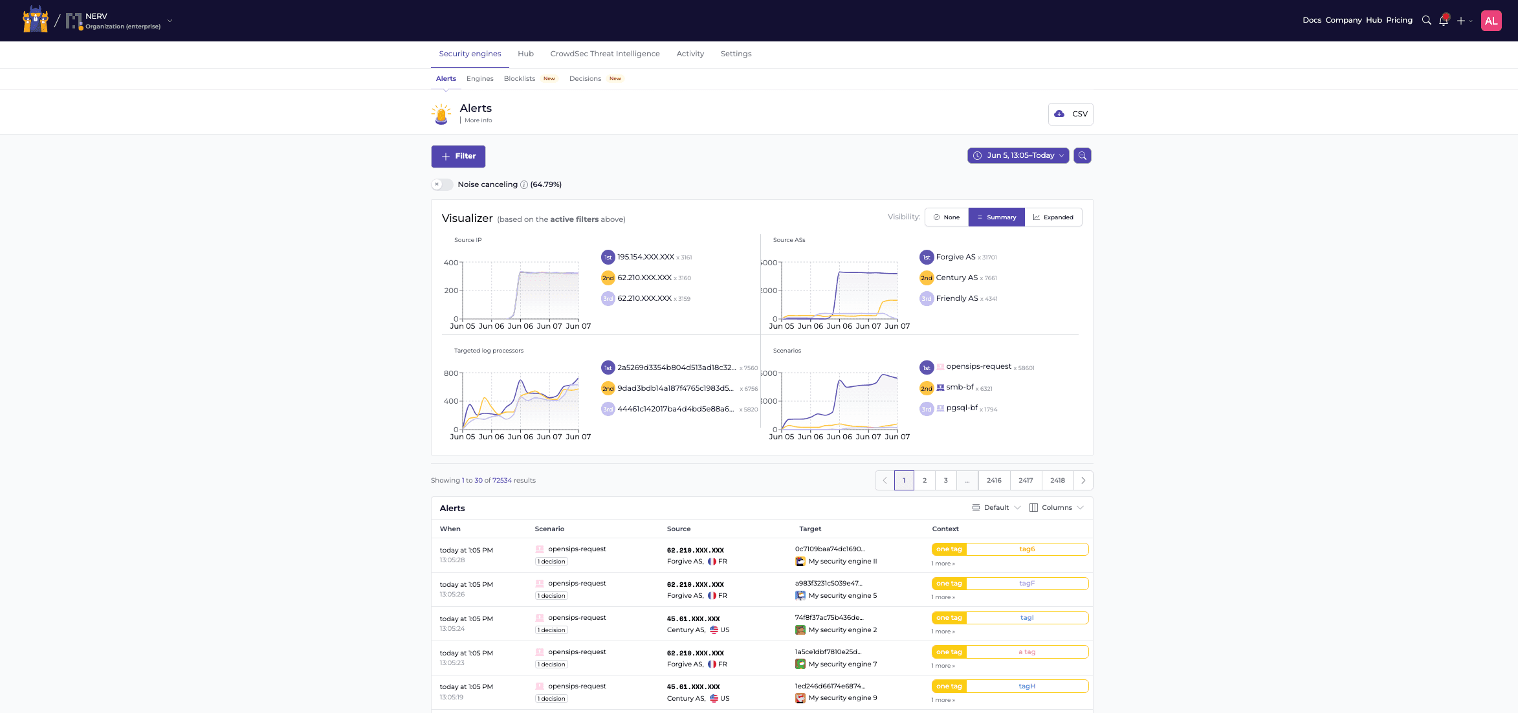This screenshot has width=1518, height=713.
Task: Click the My security engine 7 avatar
Action: tap(800, 664)
